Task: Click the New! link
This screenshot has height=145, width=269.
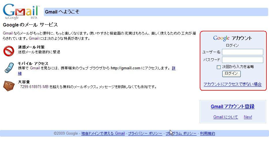Action: [x=248, y=117]
